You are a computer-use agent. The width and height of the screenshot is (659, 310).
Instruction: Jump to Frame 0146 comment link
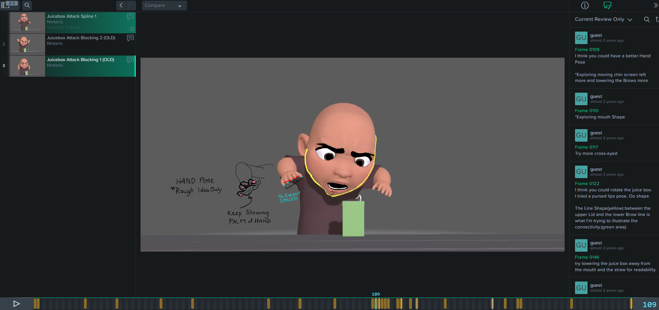(x=587, y=257)
